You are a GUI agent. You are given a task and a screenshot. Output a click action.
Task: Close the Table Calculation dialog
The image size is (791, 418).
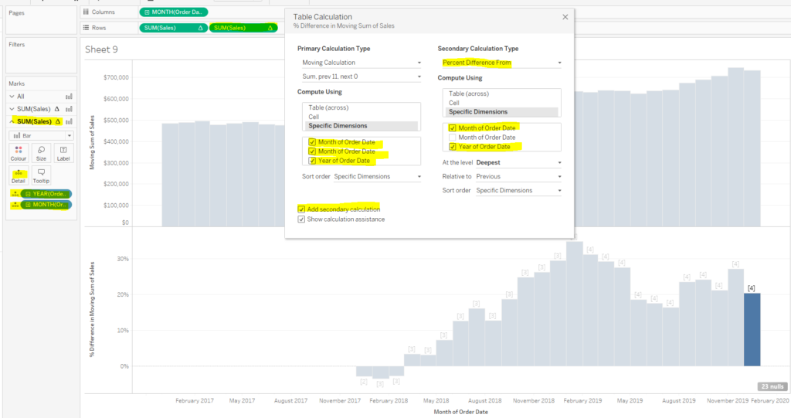click(x=565, y=17)
